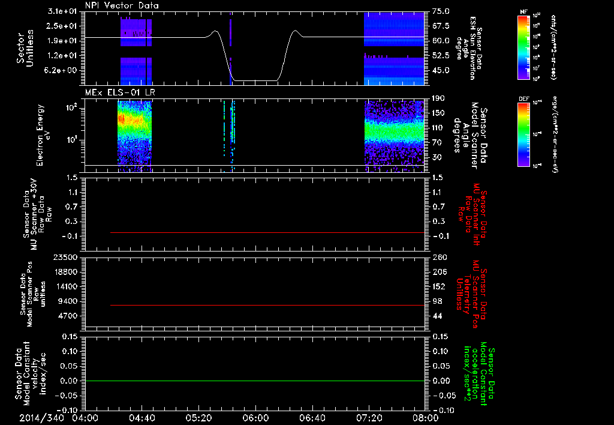The image size is (614, 425).
Task: Click the "07:20" time tick label
Action: tap(369, 418)
